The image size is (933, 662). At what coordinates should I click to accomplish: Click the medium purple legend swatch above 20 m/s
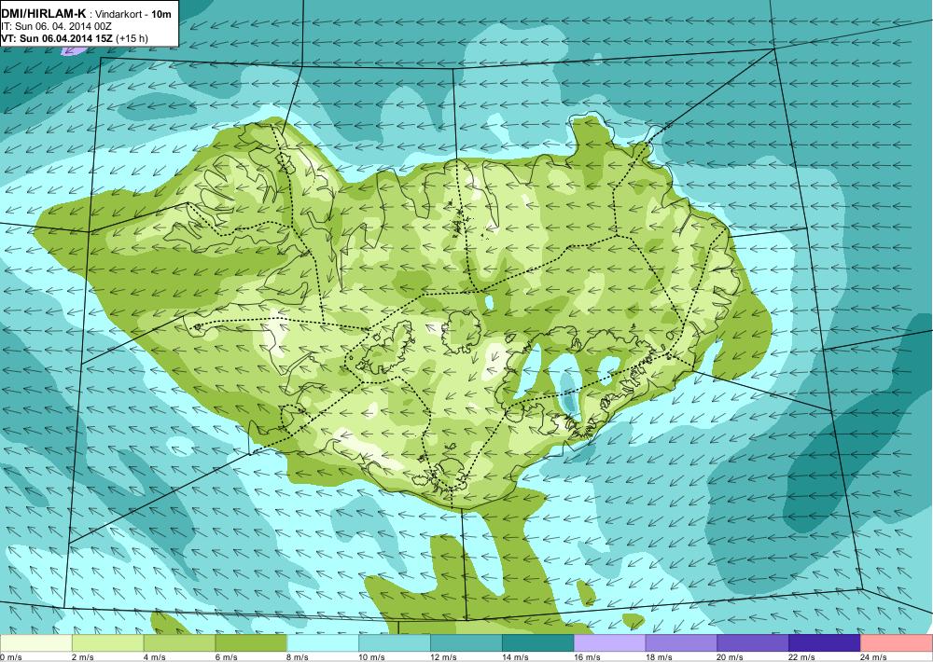pos(753,643)
